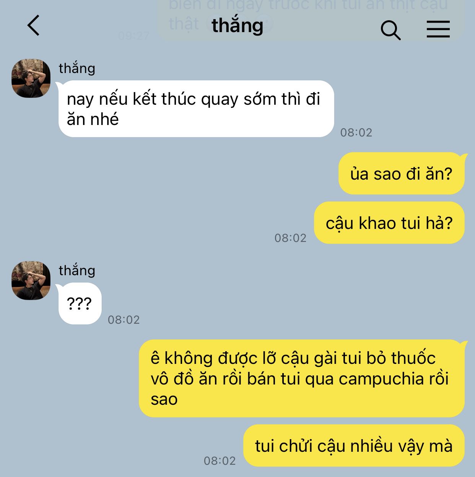This screenshot has width=475, height=477.
Task: Open chat search with magnifier icon
Action: coord(390,30)
